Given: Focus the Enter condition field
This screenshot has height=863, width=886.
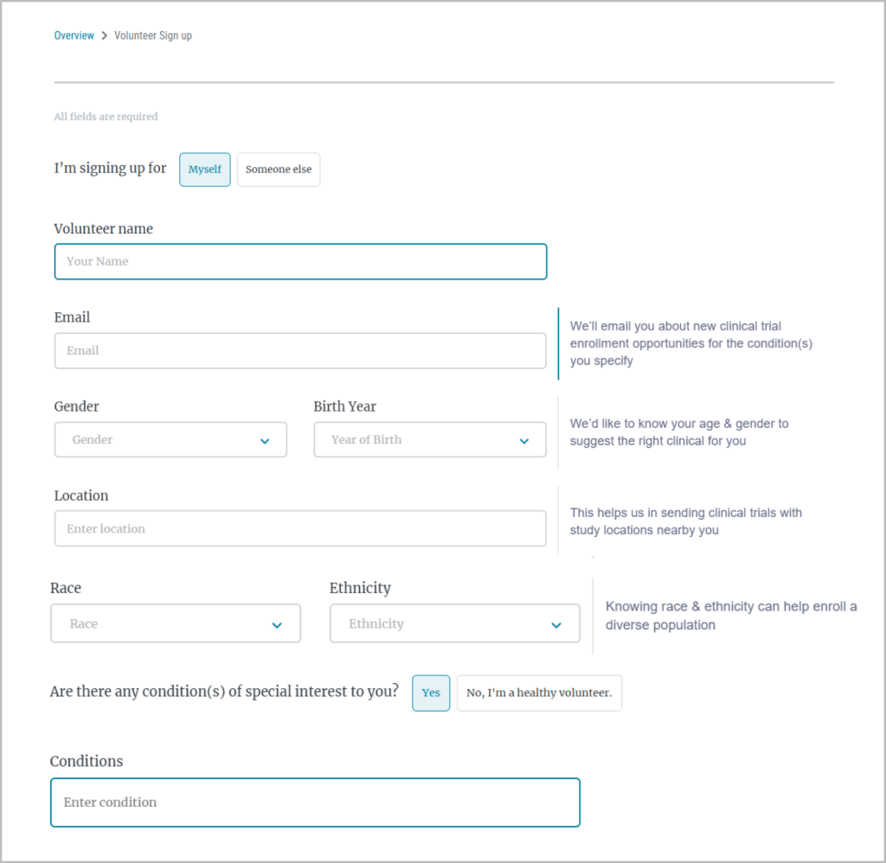Looking at the screenshot, I should [315, 802].
